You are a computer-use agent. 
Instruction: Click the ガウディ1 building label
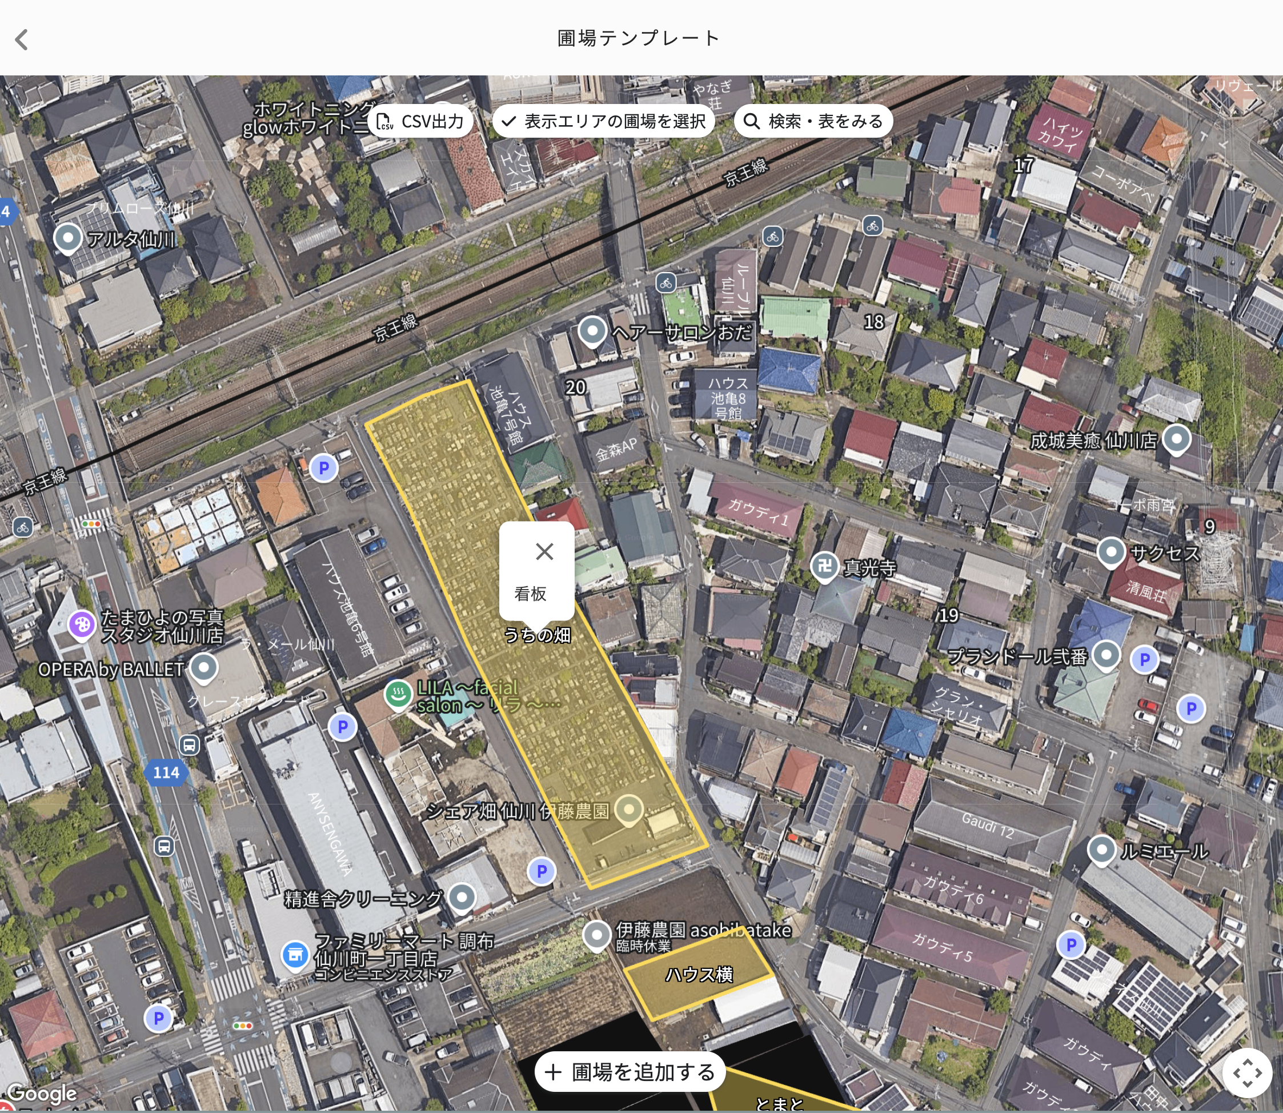(x=757, y=513)
